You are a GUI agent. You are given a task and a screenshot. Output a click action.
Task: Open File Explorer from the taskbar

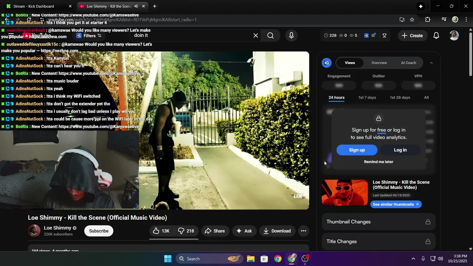click(x=251, y=259)
